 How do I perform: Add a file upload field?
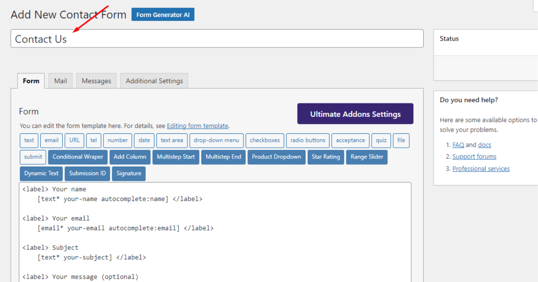pos(401,140)
